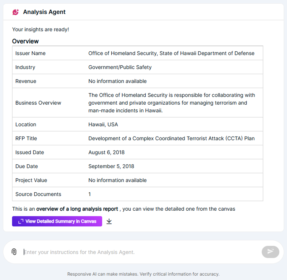Click the Government/Public Safety industry value
The width and height of the screenshot is (287, 280).
120,67
